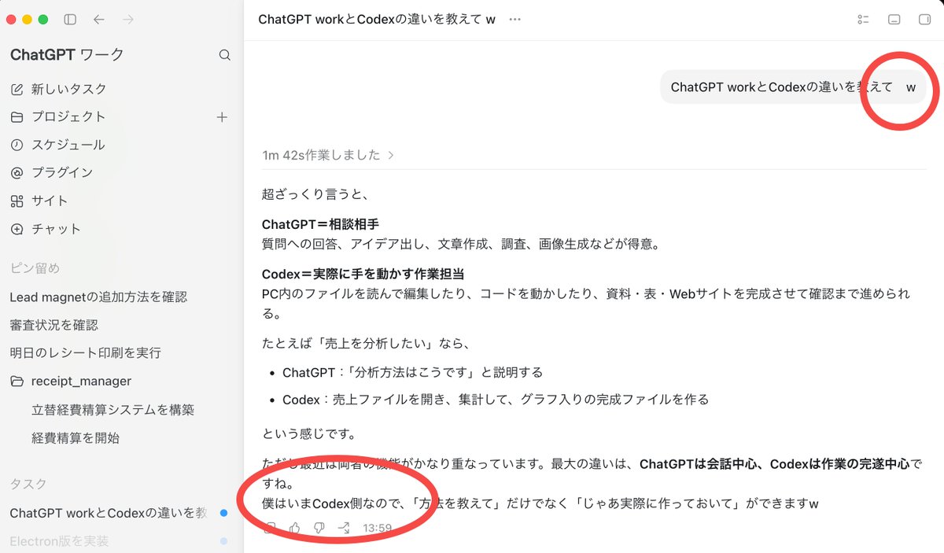
Task: Open pinned item Lead magnetの追加方法を確認
Action: [x=98, y=297]
